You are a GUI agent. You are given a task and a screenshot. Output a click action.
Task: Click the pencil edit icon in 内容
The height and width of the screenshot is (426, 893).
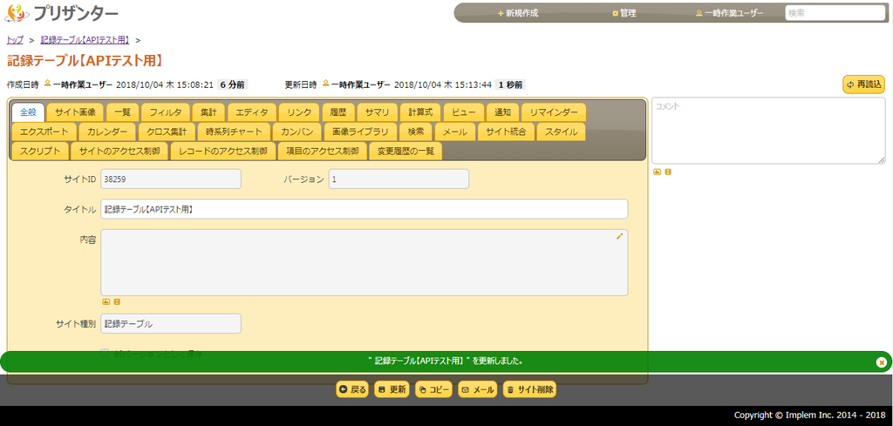tap(620, 236)
